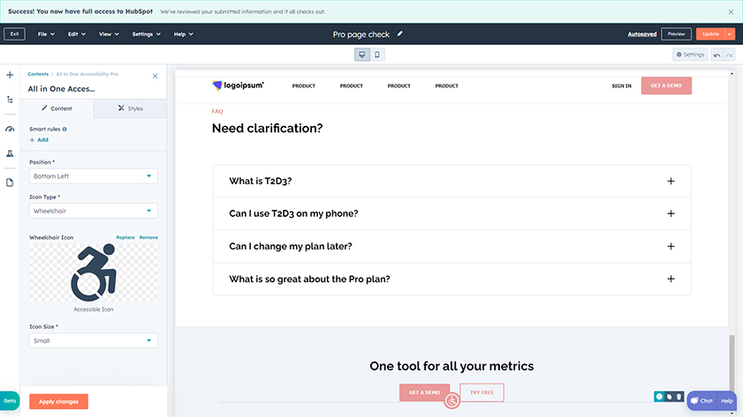
Task: Click the Smart rules info icon
Action: tap(64, 129)
